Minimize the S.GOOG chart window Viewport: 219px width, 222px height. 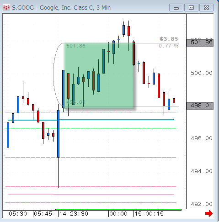pos(176,8)
